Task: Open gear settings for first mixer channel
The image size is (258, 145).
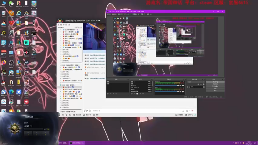Action: (x=183, y=85)
